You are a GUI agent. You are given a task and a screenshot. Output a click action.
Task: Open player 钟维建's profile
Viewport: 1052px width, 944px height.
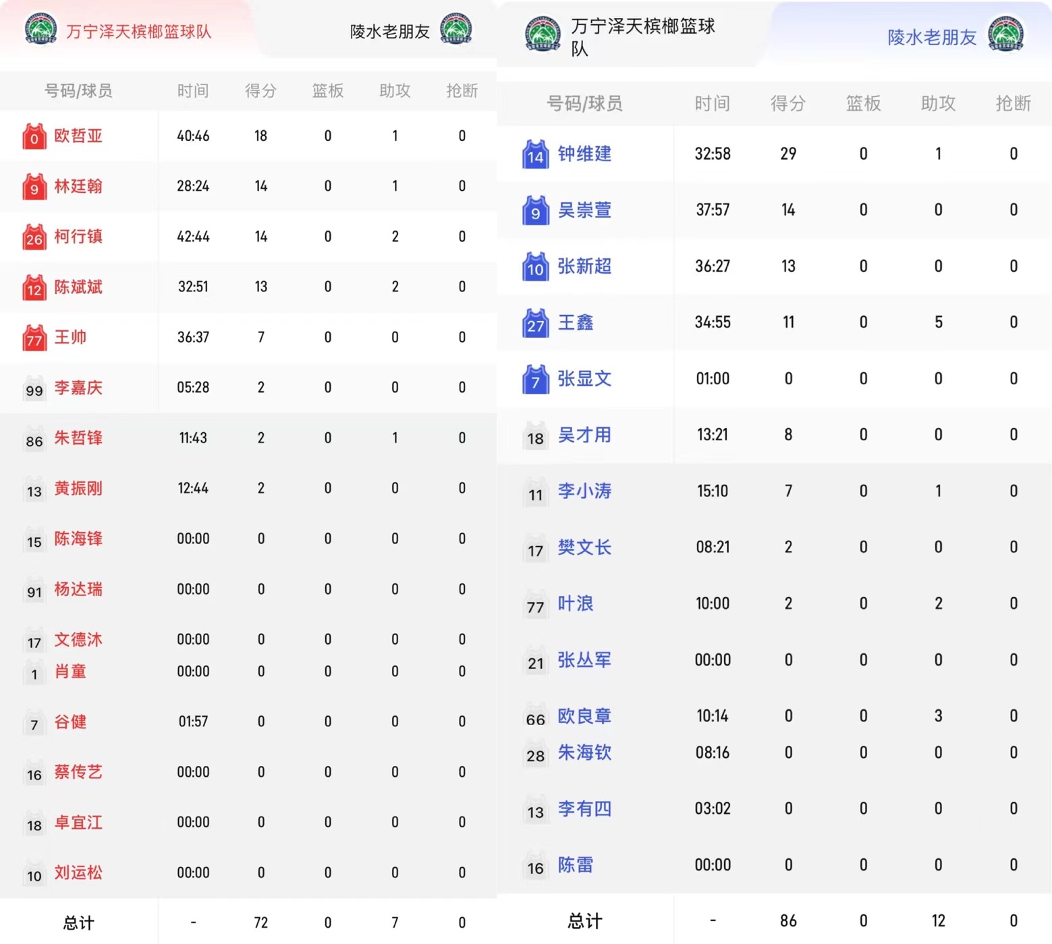pyautogui.click(x=584, y=154)
